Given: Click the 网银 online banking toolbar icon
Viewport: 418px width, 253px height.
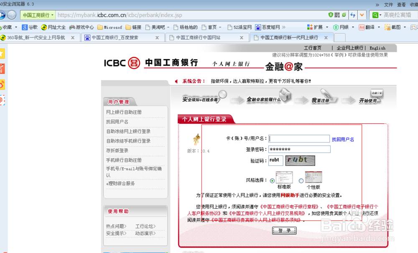Looking at the screenshot, I should pyautogui.click(x=336, y=27).
